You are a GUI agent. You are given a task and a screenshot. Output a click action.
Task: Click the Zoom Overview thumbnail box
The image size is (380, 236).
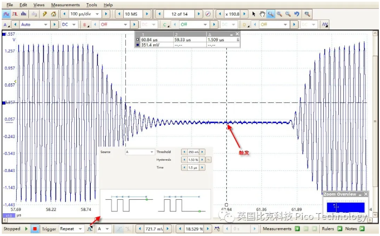[x=345, y=206]
